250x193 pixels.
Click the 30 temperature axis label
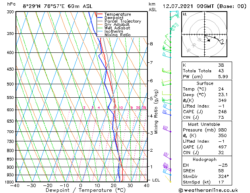coord(130,185)
